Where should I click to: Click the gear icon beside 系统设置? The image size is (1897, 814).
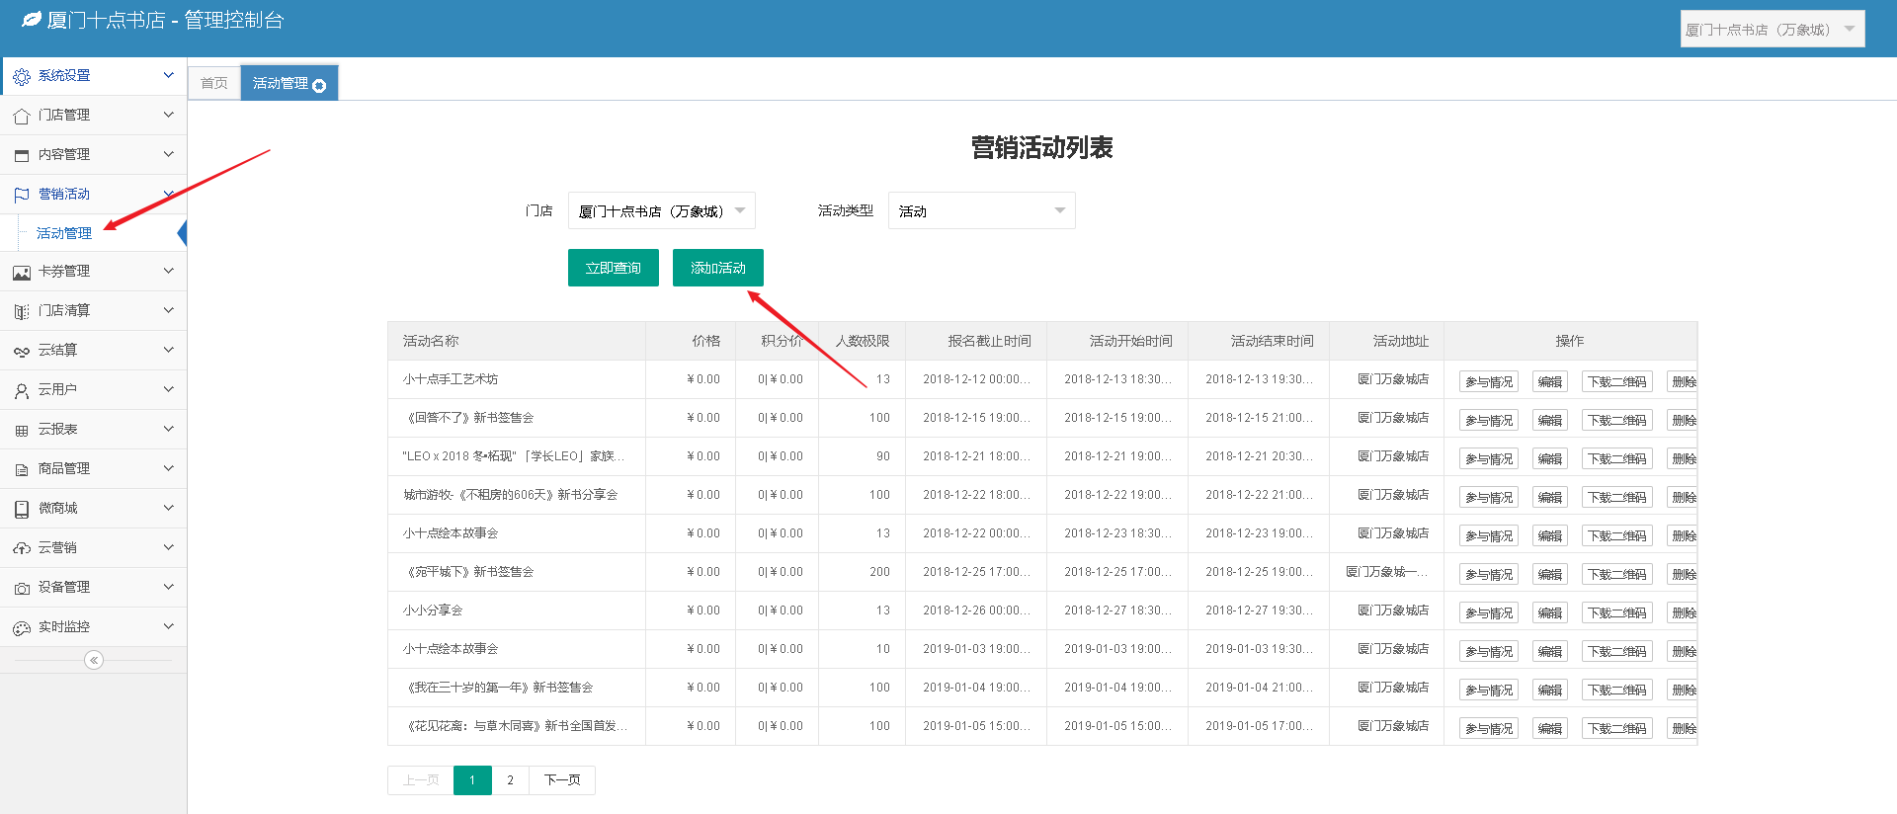point(22,76)
